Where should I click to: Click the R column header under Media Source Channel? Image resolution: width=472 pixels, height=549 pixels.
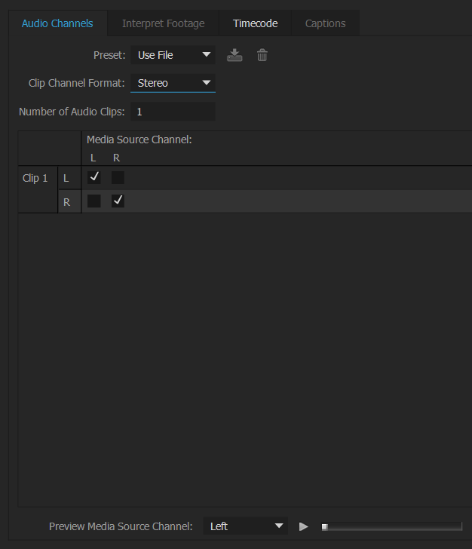click(x=116, y=158)
